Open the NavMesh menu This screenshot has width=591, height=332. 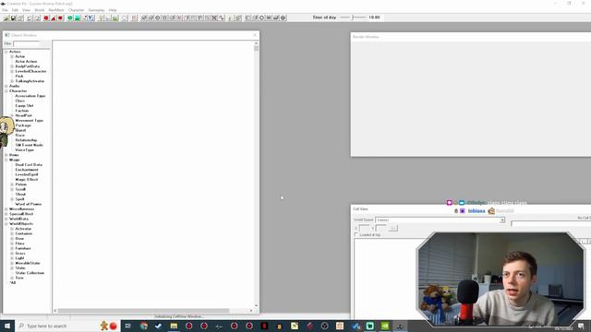[x=56, y=10]
